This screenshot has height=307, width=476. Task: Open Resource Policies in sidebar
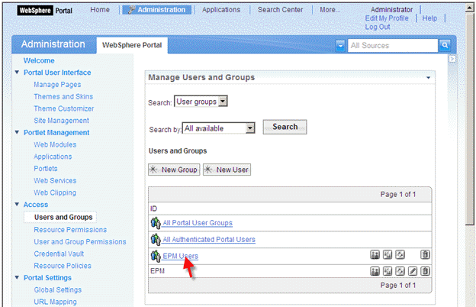[x=63, y=266]
